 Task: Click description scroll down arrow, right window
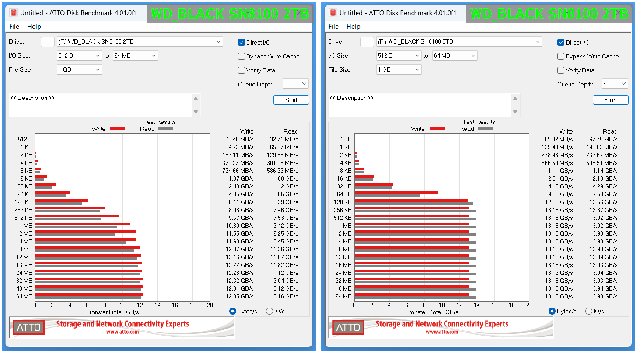pyautogui.click(x=515, y=112)
